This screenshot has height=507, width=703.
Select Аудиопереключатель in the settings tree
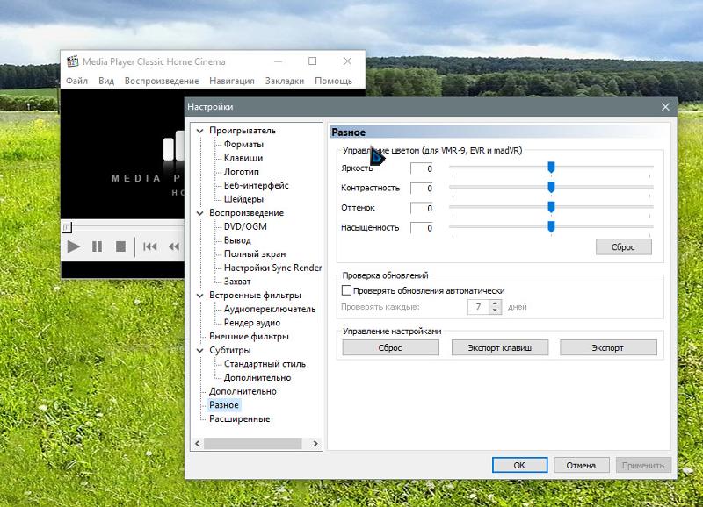270,310
